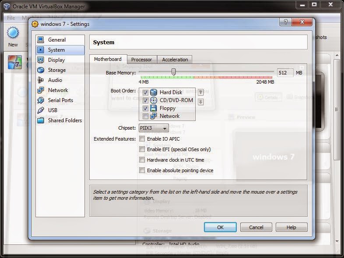Viewport: 344px width, 258px height.
Task: Select the Floppy diskette icon in Boot Order
Action: [154, 108]
